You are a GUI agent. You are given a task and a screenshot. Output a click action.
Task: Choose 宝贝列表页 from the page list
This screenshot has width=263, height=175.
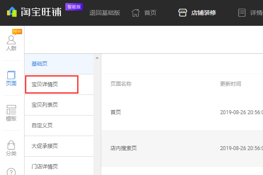44,105
